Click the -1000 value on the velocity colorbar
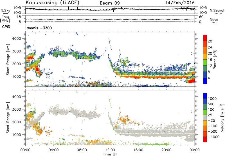 pyautogui.click(x=213, y=137)
